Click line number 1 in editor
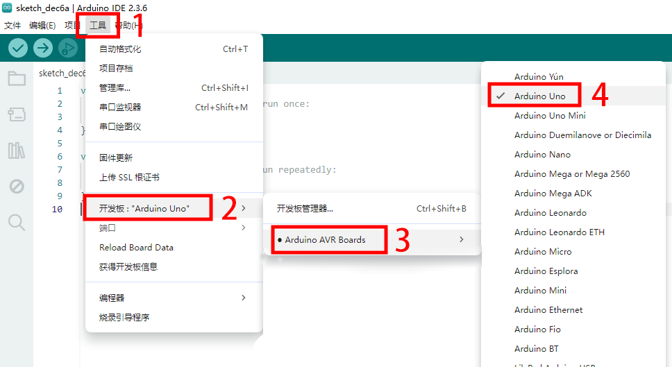Viewport: 672px width, 367px height. (x=60, y=91)
